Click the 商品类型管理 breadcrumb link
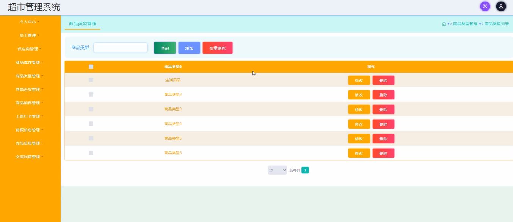The image size is (513, 222). [465, 24]
